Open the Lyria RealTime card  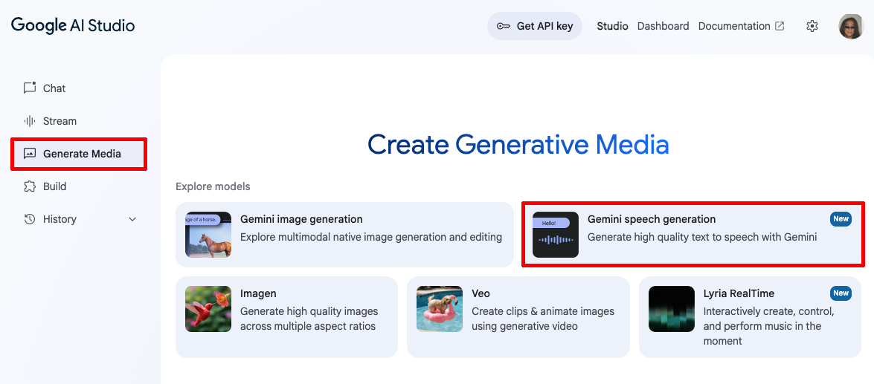(751, 317)
